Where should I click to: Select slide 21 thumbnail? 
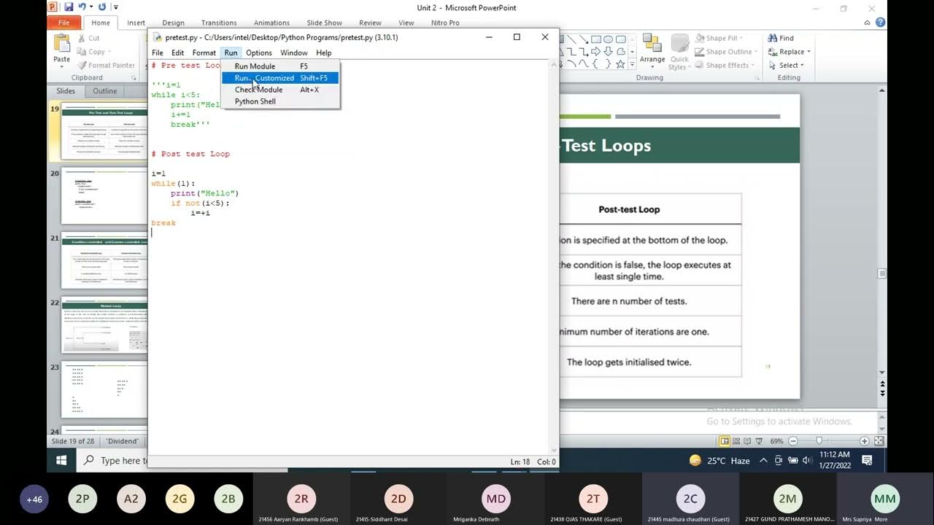click(104, 262)
